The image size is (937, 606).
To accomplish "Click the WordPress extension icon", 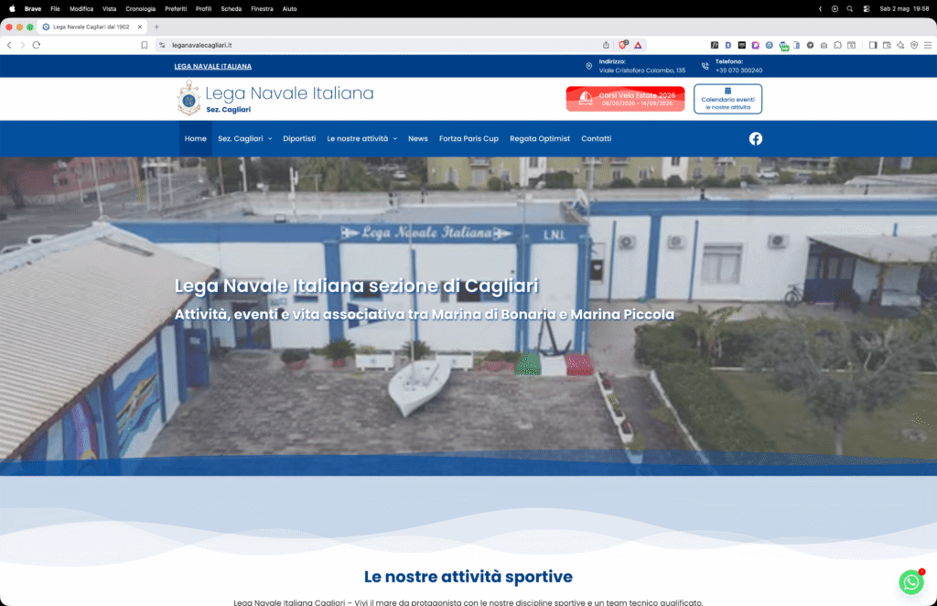I will 769,45.
